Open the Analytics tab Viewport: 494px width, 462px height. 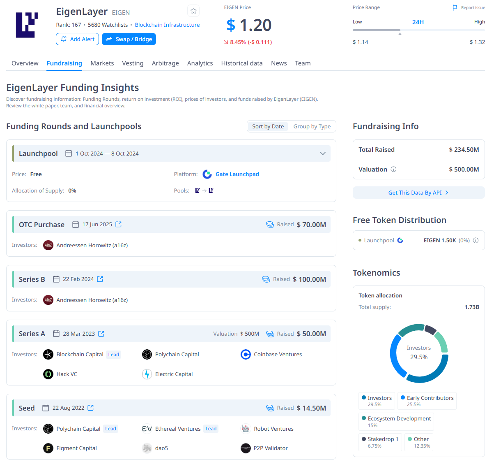pos(200,63)
